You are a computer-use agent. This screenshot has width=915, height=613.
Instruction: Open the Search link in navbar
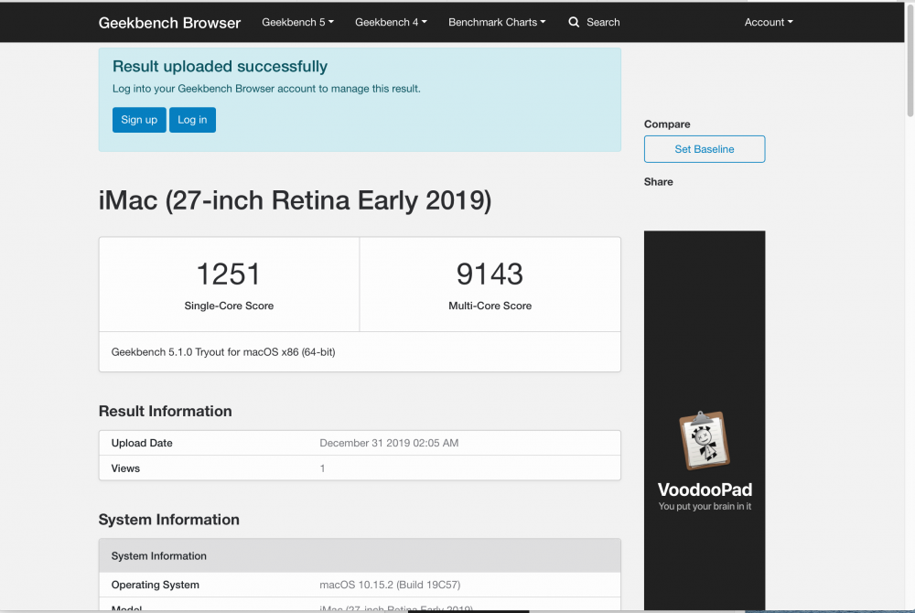coord(603,22)
